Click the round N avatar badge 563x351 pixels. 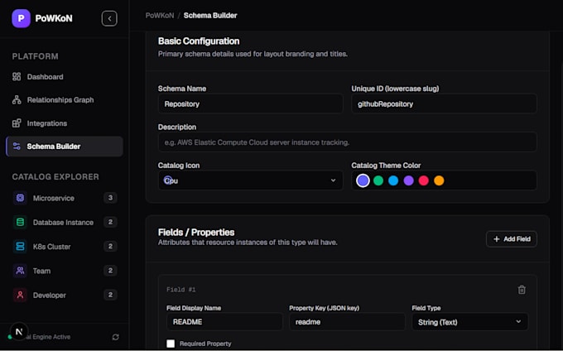pyautogui.click(x=19, y=332)
